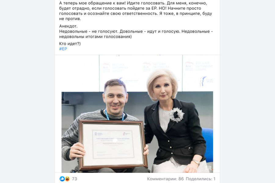
Task: Click the joke line starting 'Недовольные - не голосуют'
Action: (136, 34)
